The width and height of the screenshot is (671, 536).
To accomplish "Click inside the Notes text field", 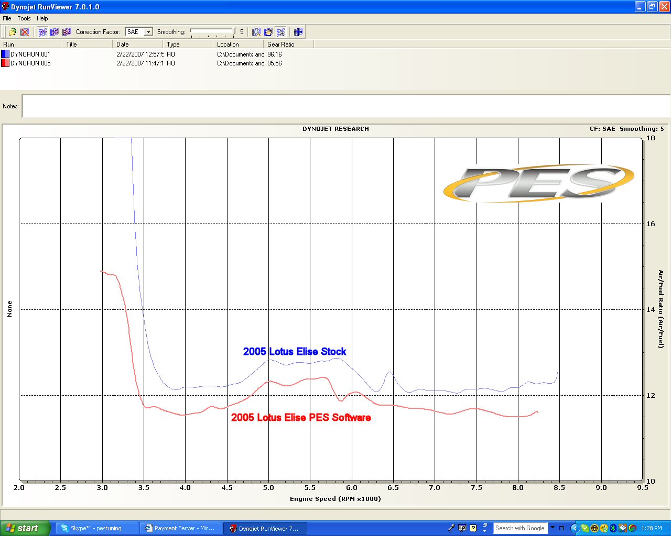I will [x=345, y=106].
